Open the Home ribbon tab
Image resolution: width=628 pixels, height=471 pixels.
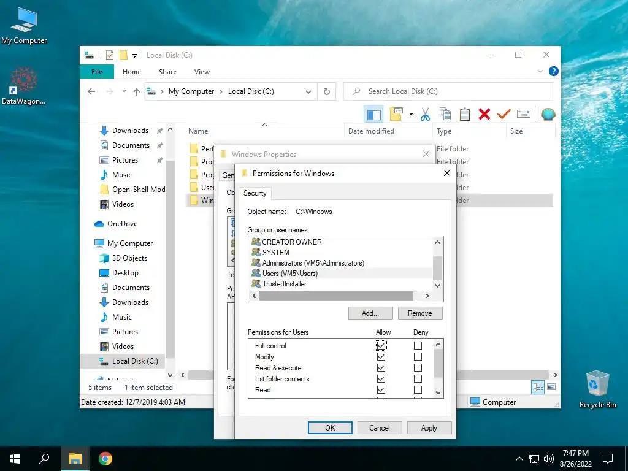(132, 72)
